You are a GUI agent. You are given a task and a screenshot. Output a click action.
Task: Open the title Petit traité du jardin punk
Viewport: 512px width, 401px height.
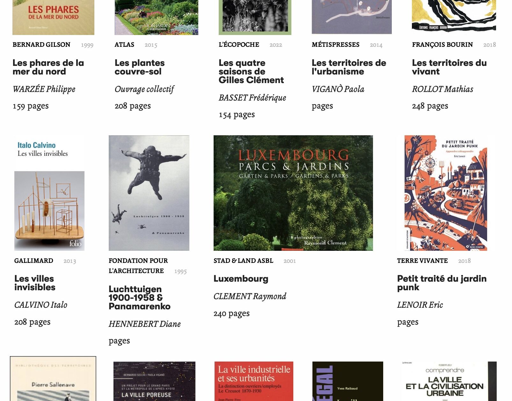coord(442,283)
